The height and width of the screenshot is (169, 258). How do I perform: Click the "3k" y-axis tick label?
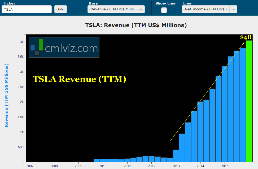point(22,72)
